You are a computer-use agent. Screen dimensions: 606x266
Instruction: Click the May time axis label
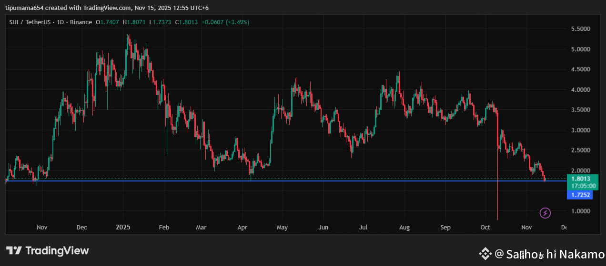(x=282, y=228)
